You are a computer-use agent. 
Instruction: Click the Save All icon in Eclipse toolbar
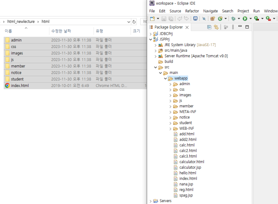[x=171, y=18]
